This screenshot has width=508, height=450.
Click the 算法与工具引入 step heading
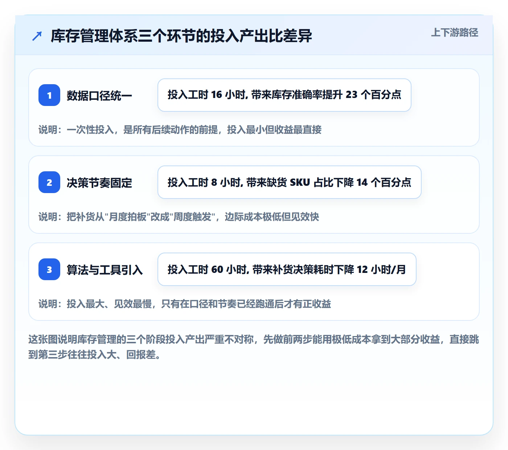coord(105,270)
